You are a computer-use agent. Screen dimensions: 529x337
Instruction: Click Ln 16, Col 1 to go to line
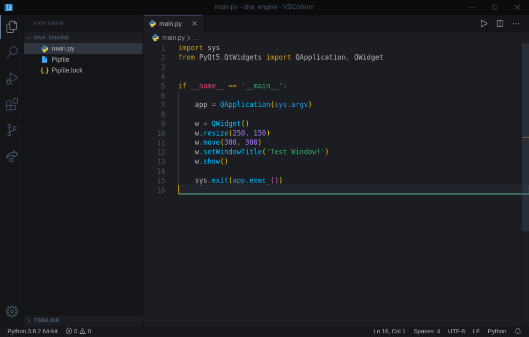point(389,331)
